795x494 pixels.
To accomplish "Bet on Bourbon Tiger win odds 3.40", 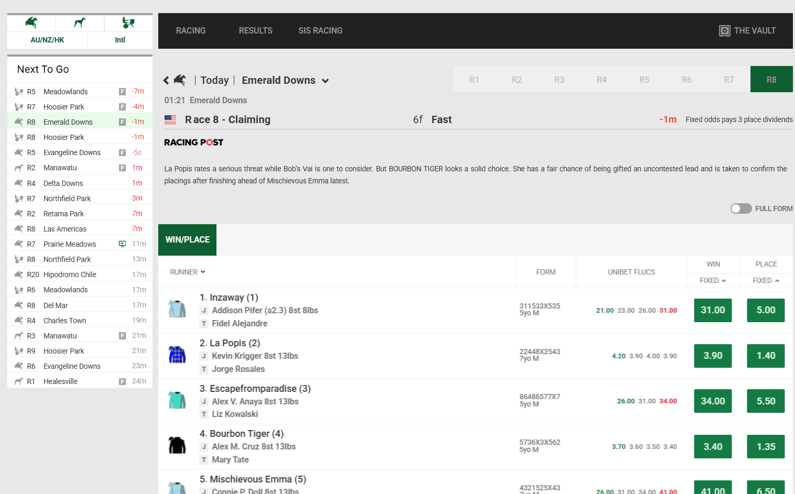I will tap(713, 447).
